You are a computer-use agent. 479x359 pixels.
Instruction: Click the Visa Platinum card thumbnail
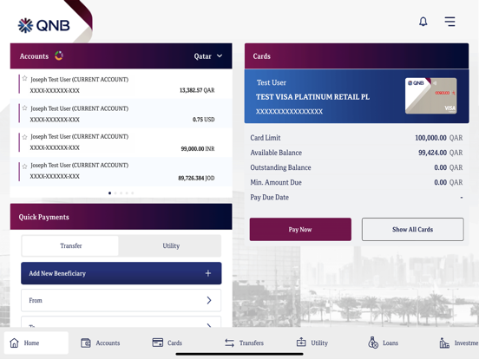(430, 96)
